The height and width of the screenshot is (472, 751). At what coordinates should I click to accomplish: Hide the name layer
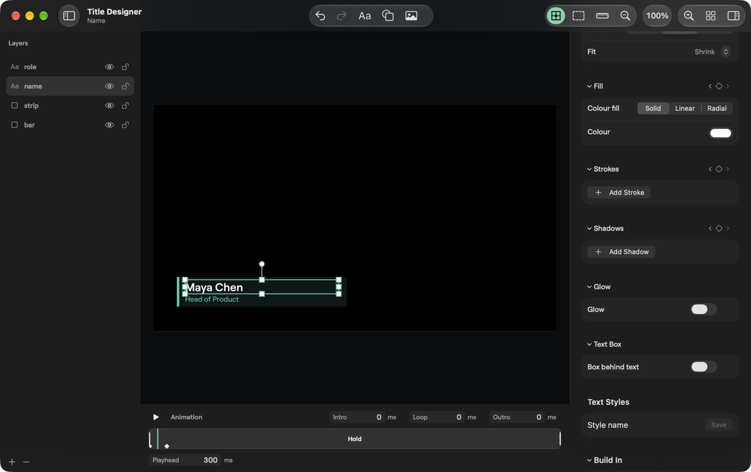coord(109,86)
